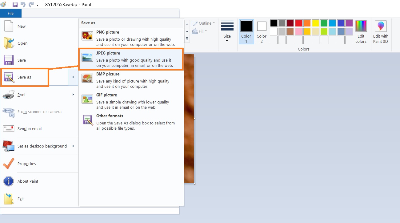Viewport: 400px width, 223px height.
Task: Expand the Print submenu arrow
Action: click(x=73, y=95)
